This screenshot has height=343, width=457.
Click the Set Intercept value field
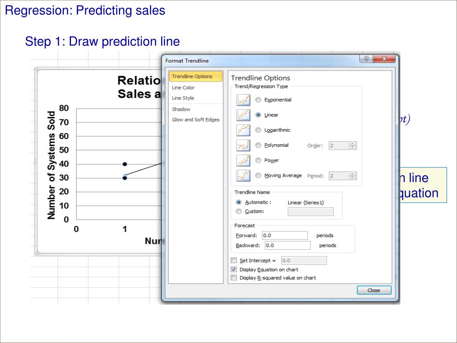303,260
